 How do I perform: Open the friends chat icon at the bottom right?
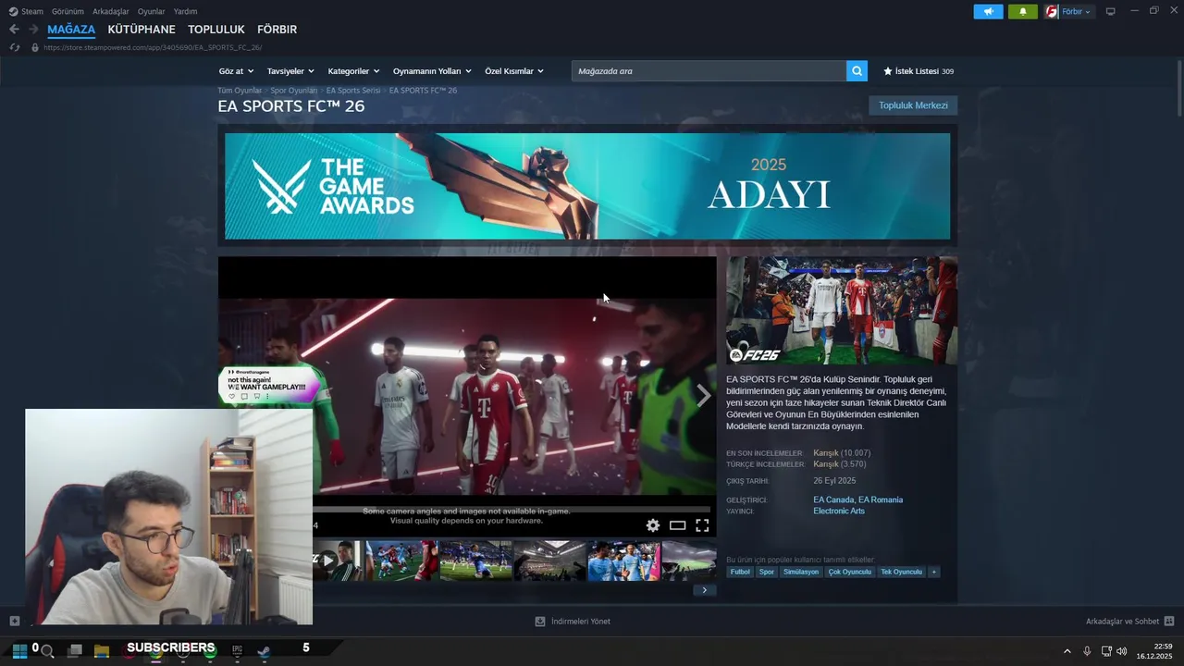pos(1169,622)
